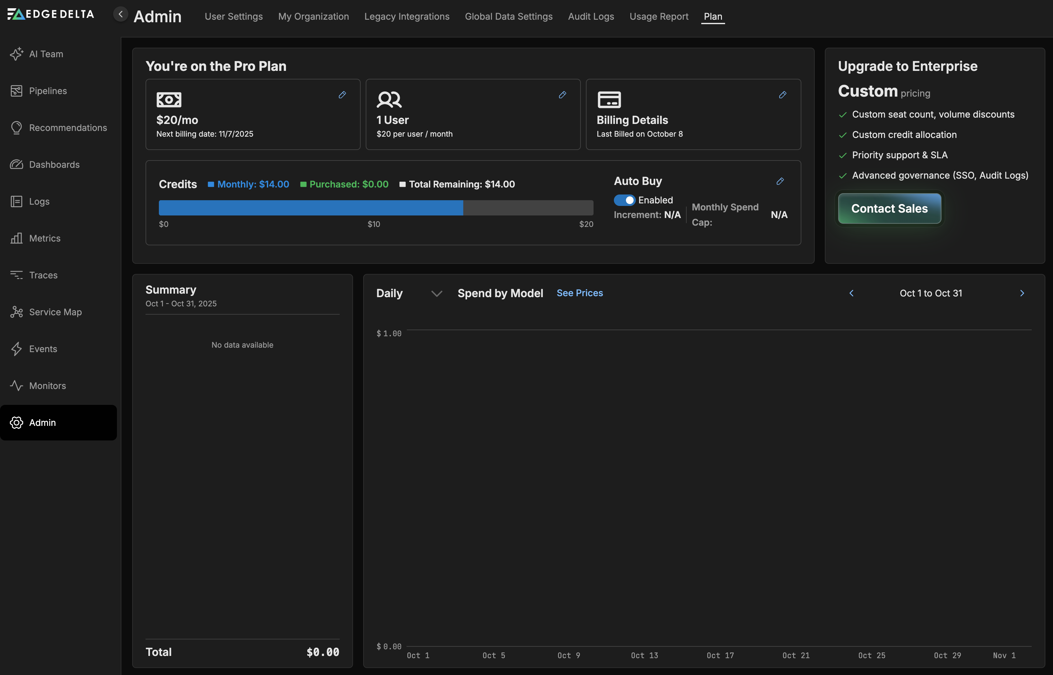Go to next month date range

tap(1022, 293)
